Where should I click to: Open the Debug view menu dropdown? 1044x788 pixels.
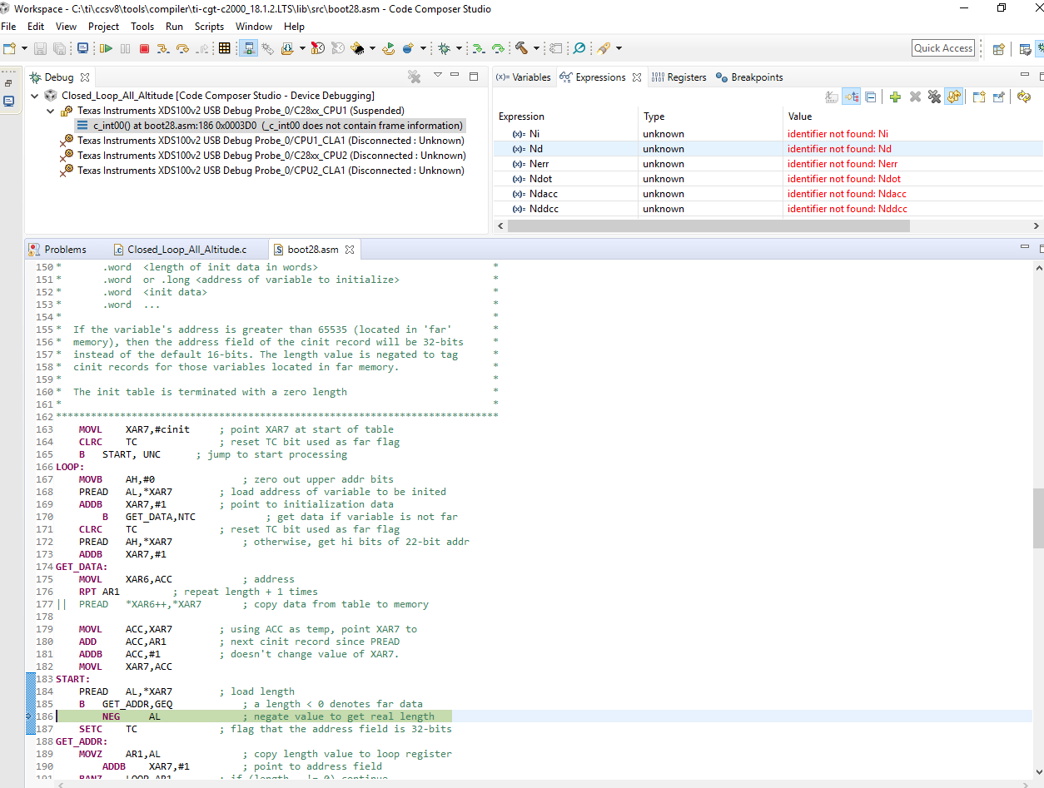(x=438, y=77)
